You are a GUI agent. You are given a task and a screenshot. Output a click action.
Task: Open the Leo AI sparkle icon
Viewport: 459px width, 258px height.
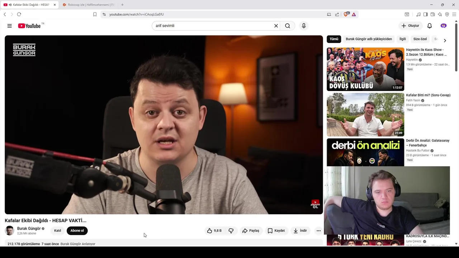coord(440,14)
